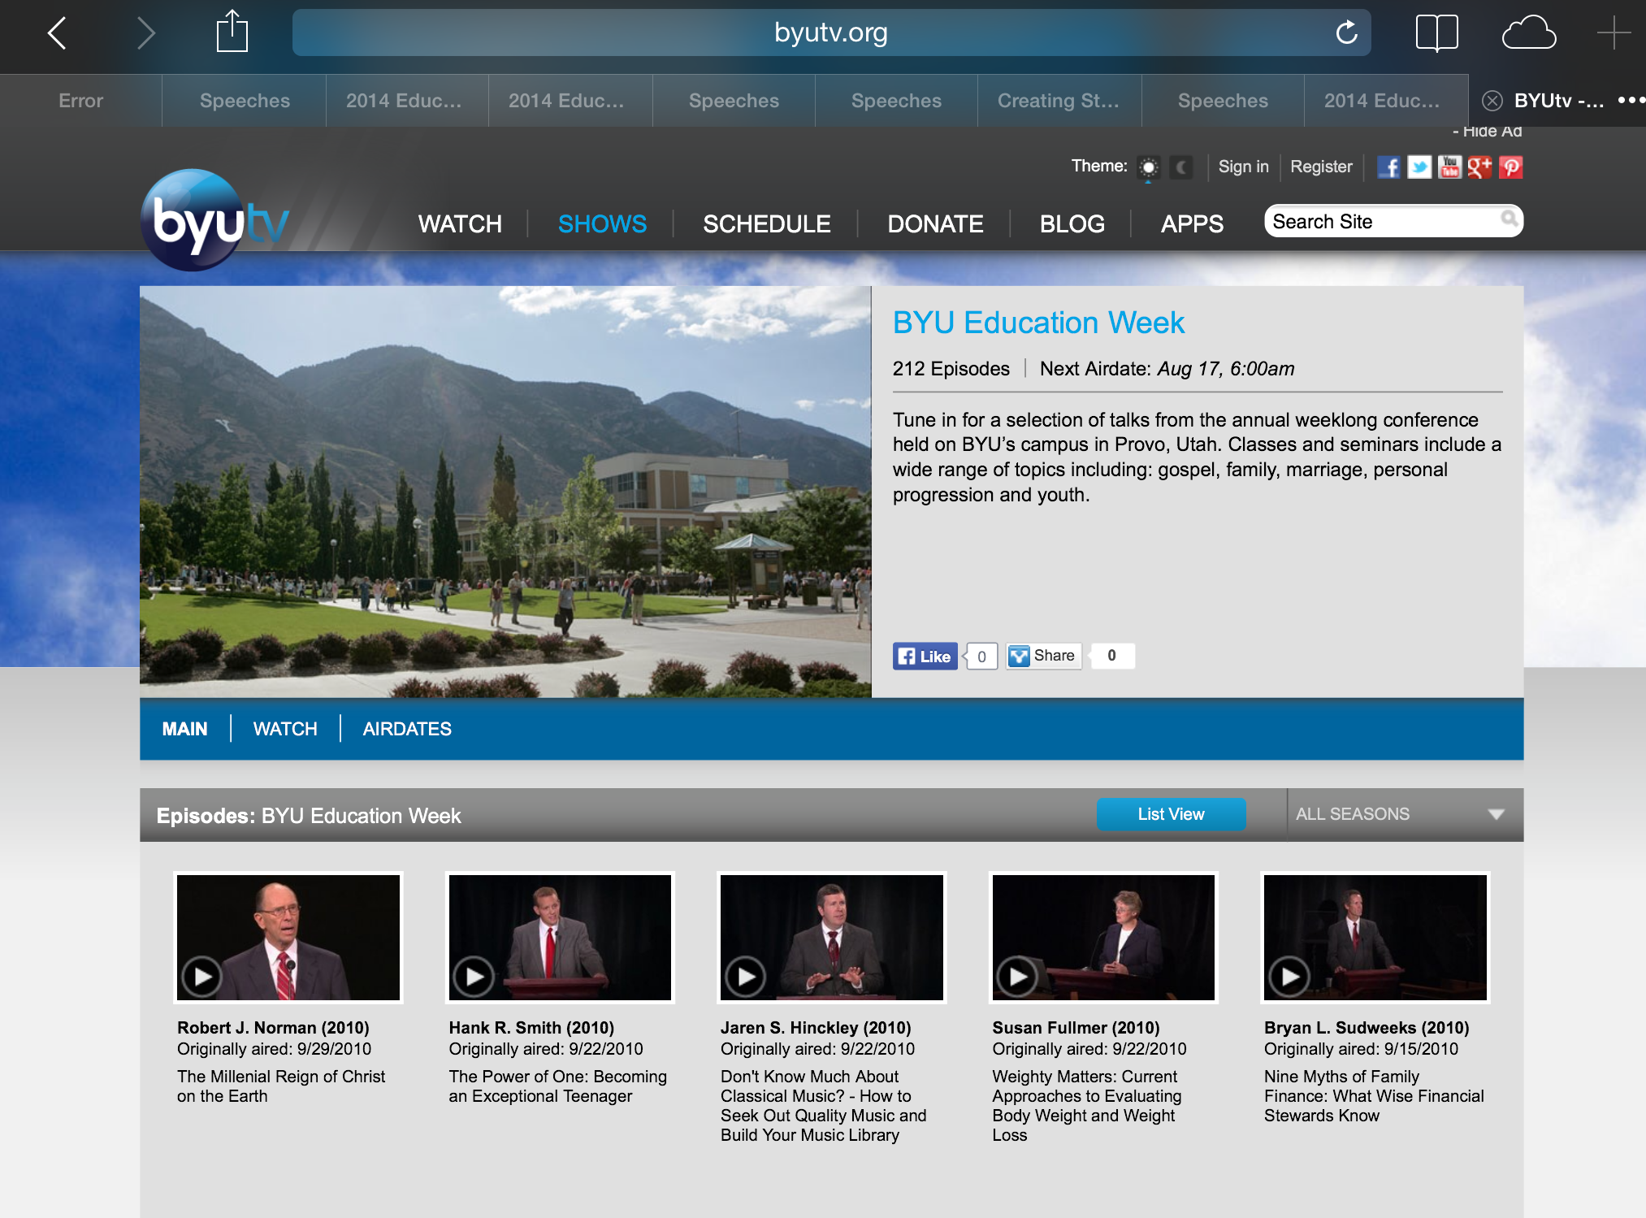Open BYUtv Twitter icon

point(1419,167)
